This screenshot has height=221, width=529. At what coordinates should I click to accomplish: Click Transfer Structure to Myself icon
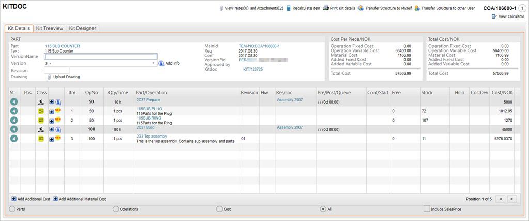tap(361, 8)
